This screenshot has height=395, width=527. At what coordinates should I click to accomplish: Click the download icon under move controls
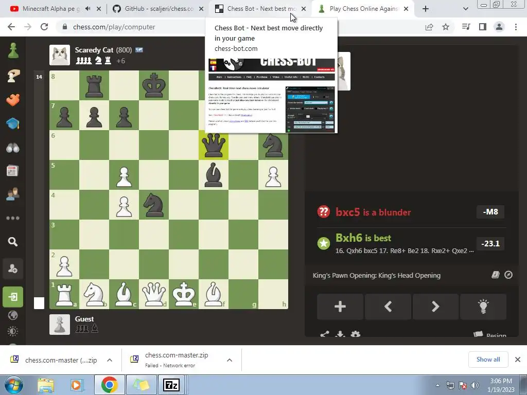(x=340, y=334)
